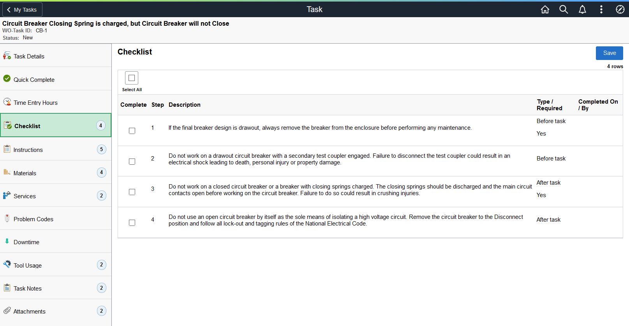Click the Attachments paperclip icon

pos(7,310)
